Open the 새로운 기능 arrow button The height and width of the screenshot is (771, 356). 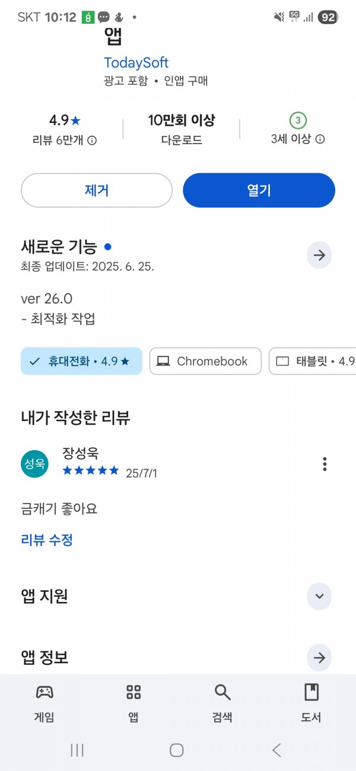(319, 255)
